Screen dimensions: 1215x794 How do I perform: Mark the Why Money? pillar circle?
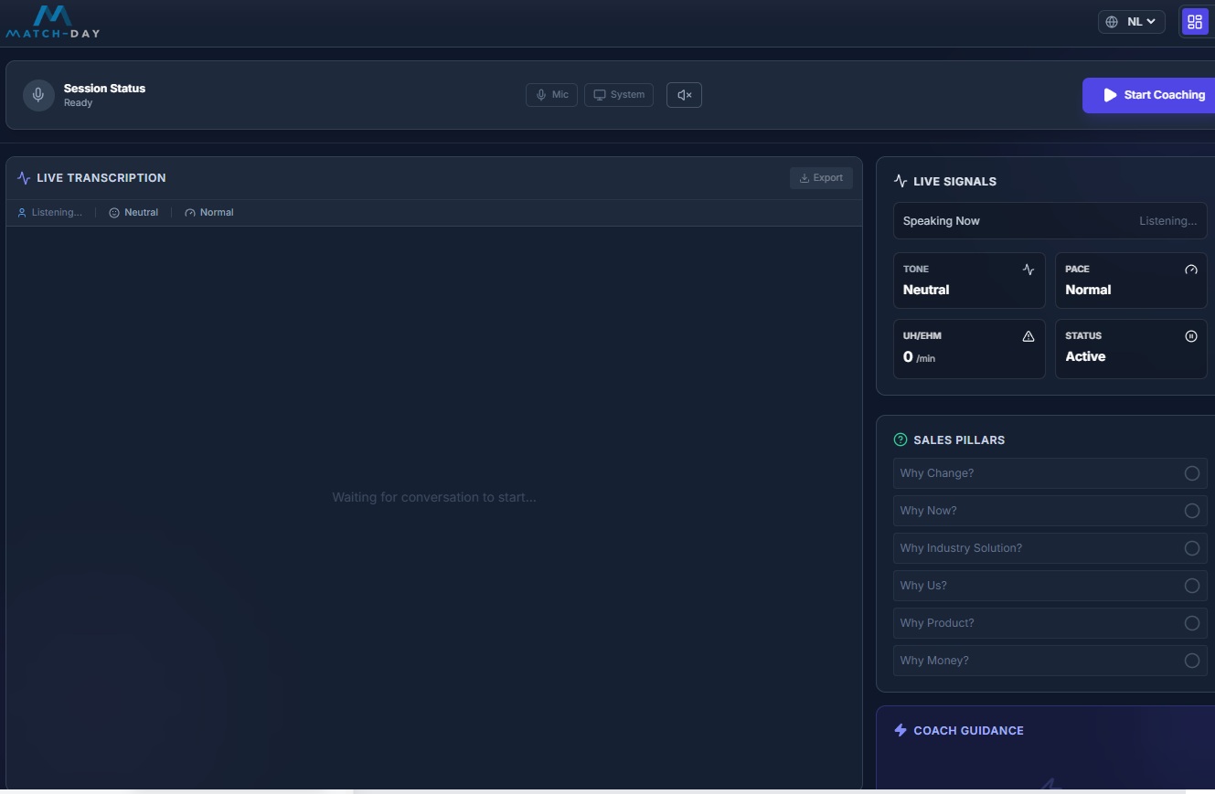(1191, 661)
